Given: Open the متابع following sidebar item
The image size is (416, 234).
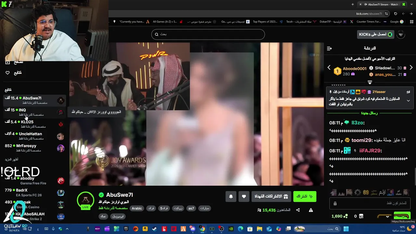Looking at the screenshot, I should click(14, 73).
